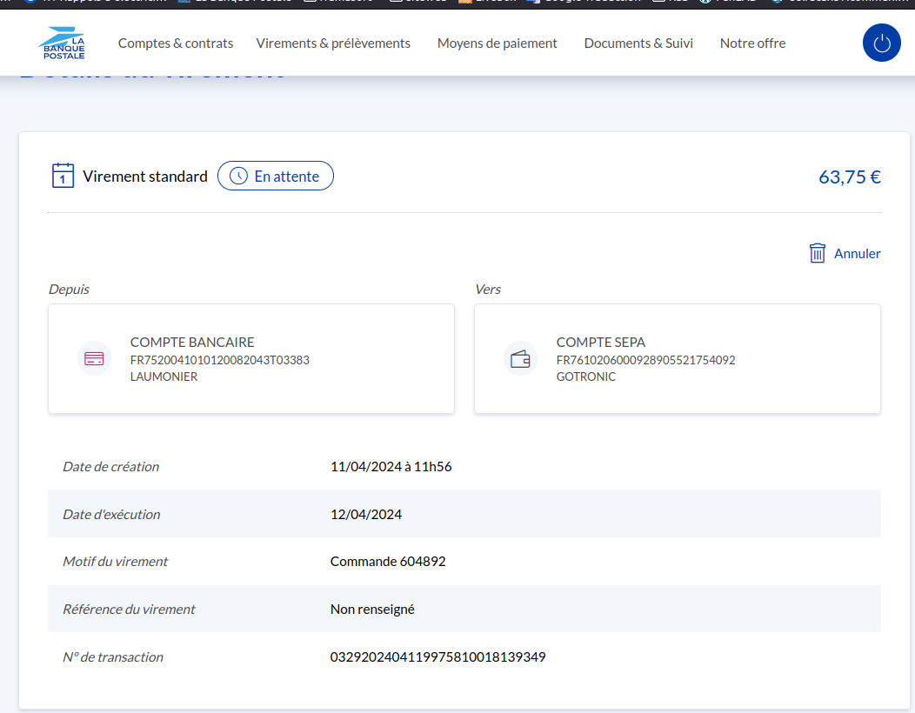Click the clock icon in En attente badge
The width and height of the screenshot is (915, 713).
click(x=238, y=177)
